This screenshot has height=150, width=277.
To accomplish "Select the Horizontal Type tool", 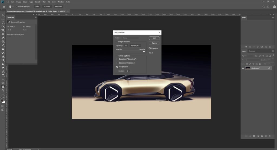I will (x=3, y=75).
